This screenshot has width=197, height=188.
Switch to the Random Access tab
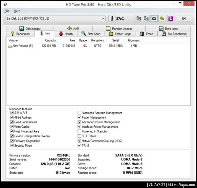click(x=119, y=28)
